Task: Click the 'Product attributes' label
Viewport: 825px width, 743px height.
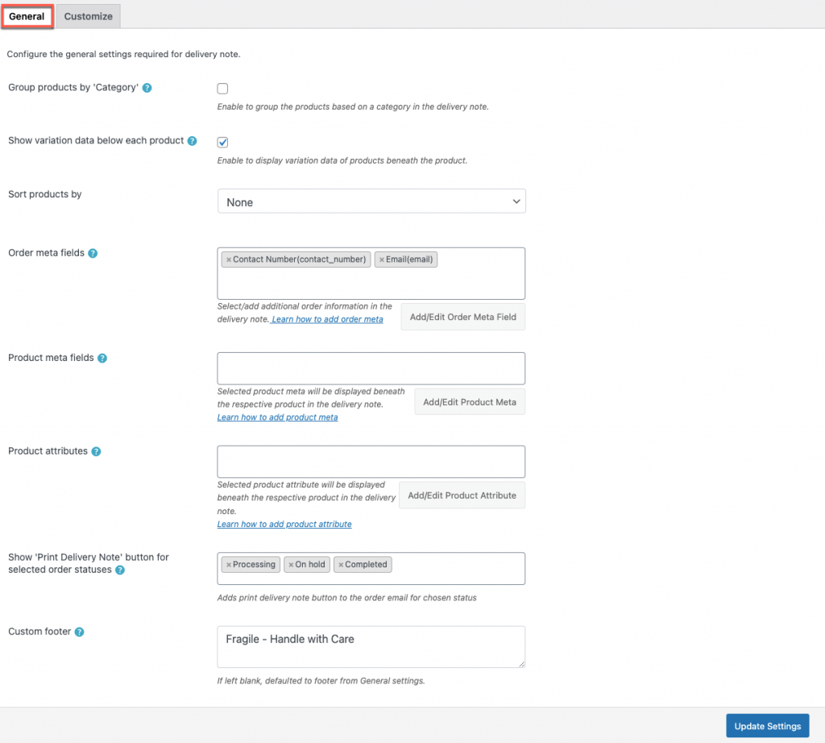Action: 48,451
